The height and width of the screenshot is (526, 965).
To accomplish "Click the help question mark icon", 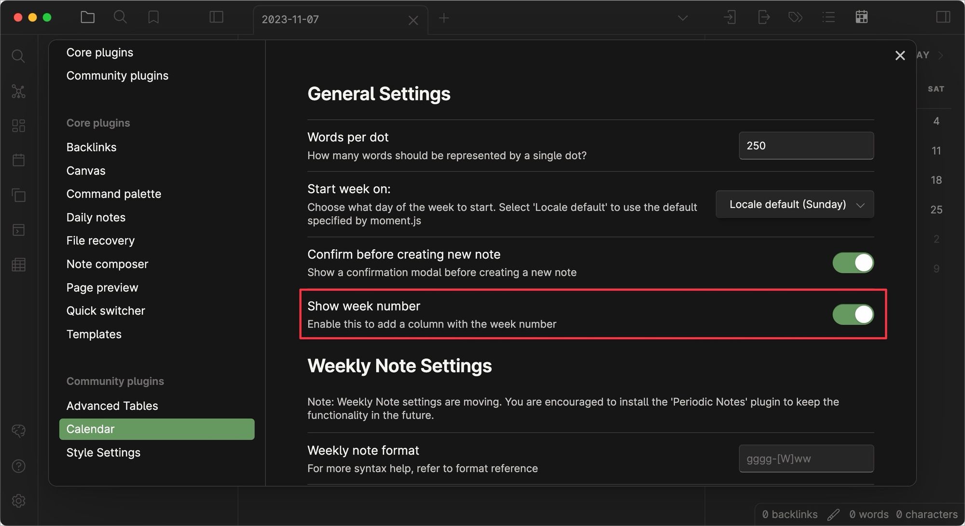I will [x=18, y=466].
